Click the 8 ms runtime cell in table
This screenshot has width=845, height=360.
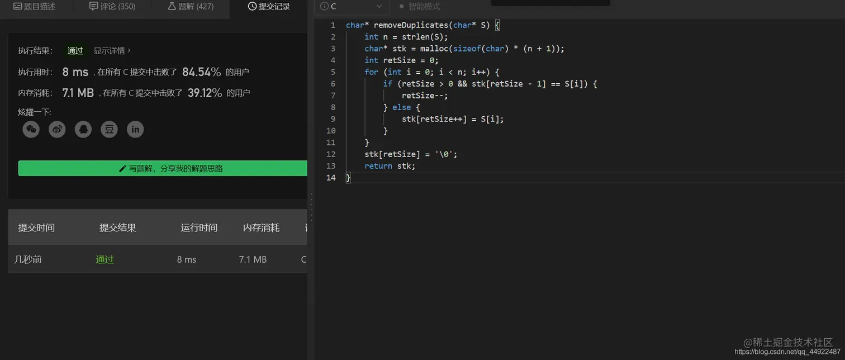click(187, 259)
